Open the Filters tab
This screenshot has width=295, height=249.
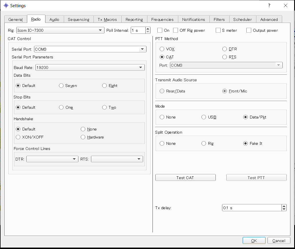coord(219,19)
